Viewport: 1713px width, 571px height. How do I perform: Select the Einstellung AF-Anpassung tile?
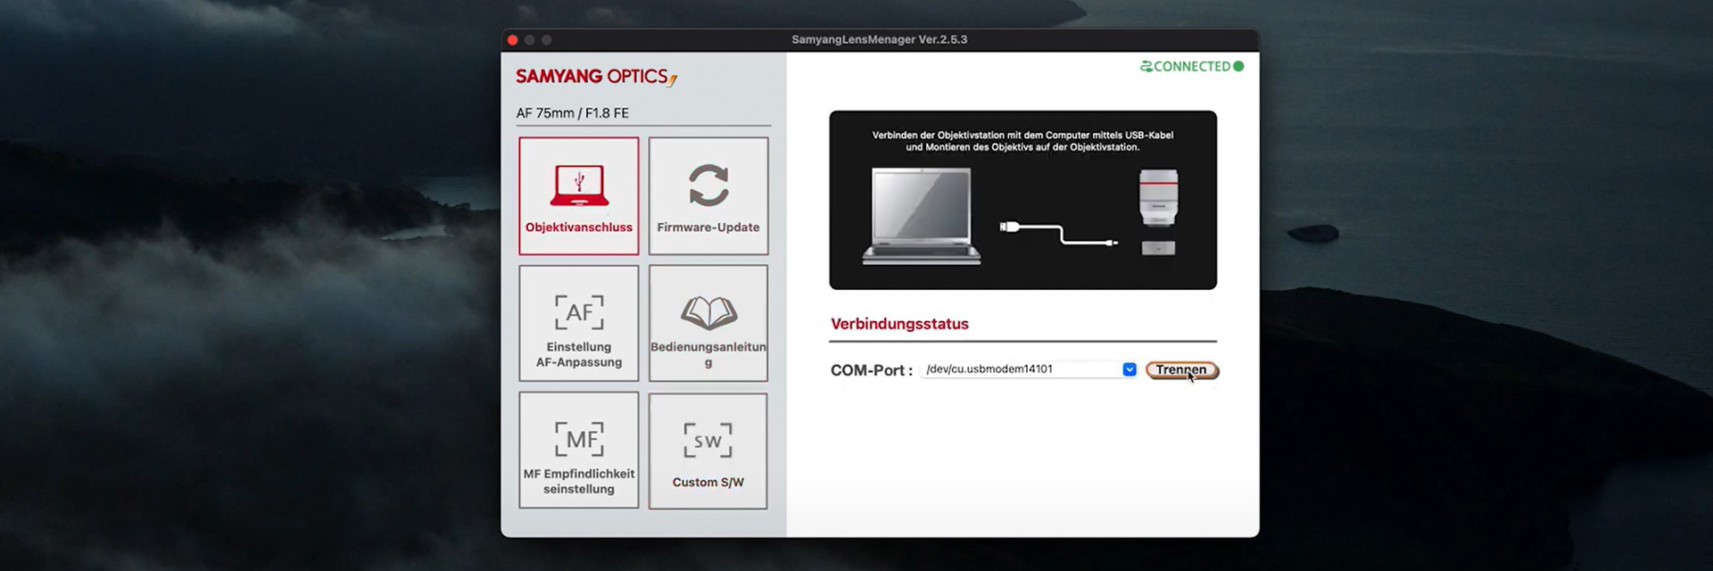578,324
